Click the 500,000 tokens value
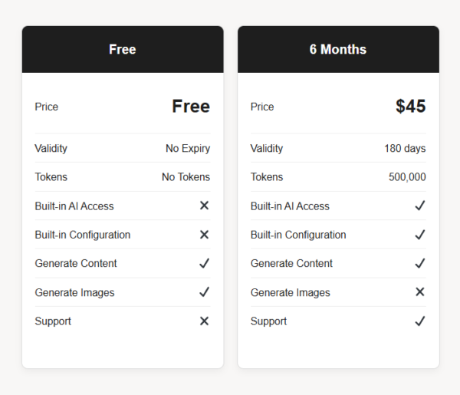The height and width of the screenshot is (395, 460). click(407, 177)
